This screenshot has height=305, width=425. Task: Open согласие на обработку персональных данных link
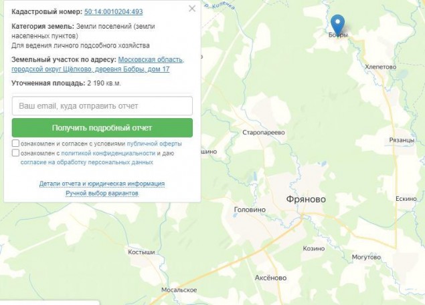pyautogui.click(x=87, y=162)
